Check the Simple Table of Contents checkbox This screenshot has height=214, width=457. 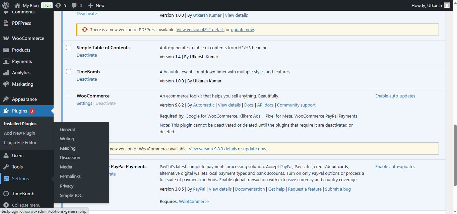coord(69,48)
